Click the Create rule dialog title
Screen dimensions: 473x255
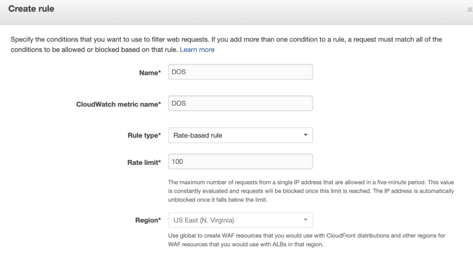point(31,9)
